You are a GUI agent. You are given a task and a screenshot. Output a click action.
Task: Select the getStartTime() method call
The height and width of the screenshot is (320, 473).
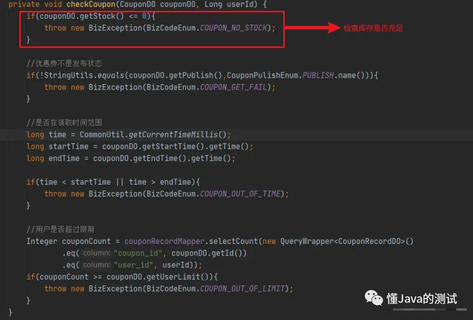pyautogui.click(x=173, y=146)
